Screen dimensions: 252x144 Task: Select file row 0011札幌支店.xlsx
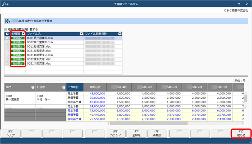click(x=63, y=46)
